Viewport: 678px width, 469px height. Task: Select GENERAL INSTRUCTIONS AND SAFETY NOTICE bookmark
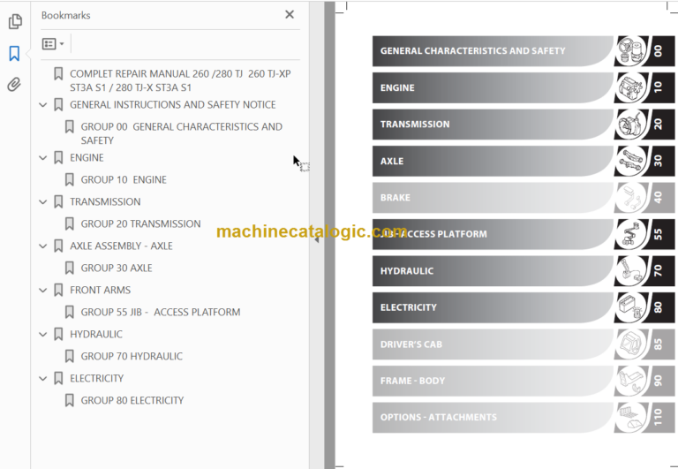tap(172, 105)
